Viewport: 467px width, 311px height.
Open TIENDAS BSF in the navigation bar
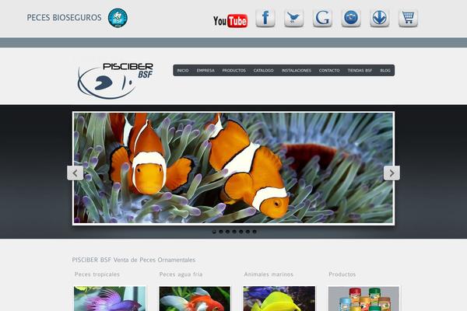[x=360, y=71]
